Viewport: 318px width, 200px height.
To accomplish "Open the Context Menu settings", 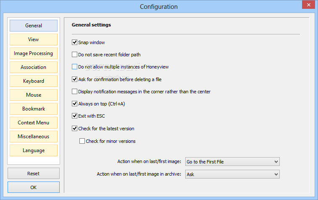I will point(34,123).
